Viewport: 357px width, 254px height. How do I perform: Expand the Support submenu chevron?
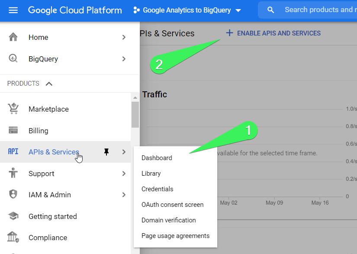tap(124, 174)
